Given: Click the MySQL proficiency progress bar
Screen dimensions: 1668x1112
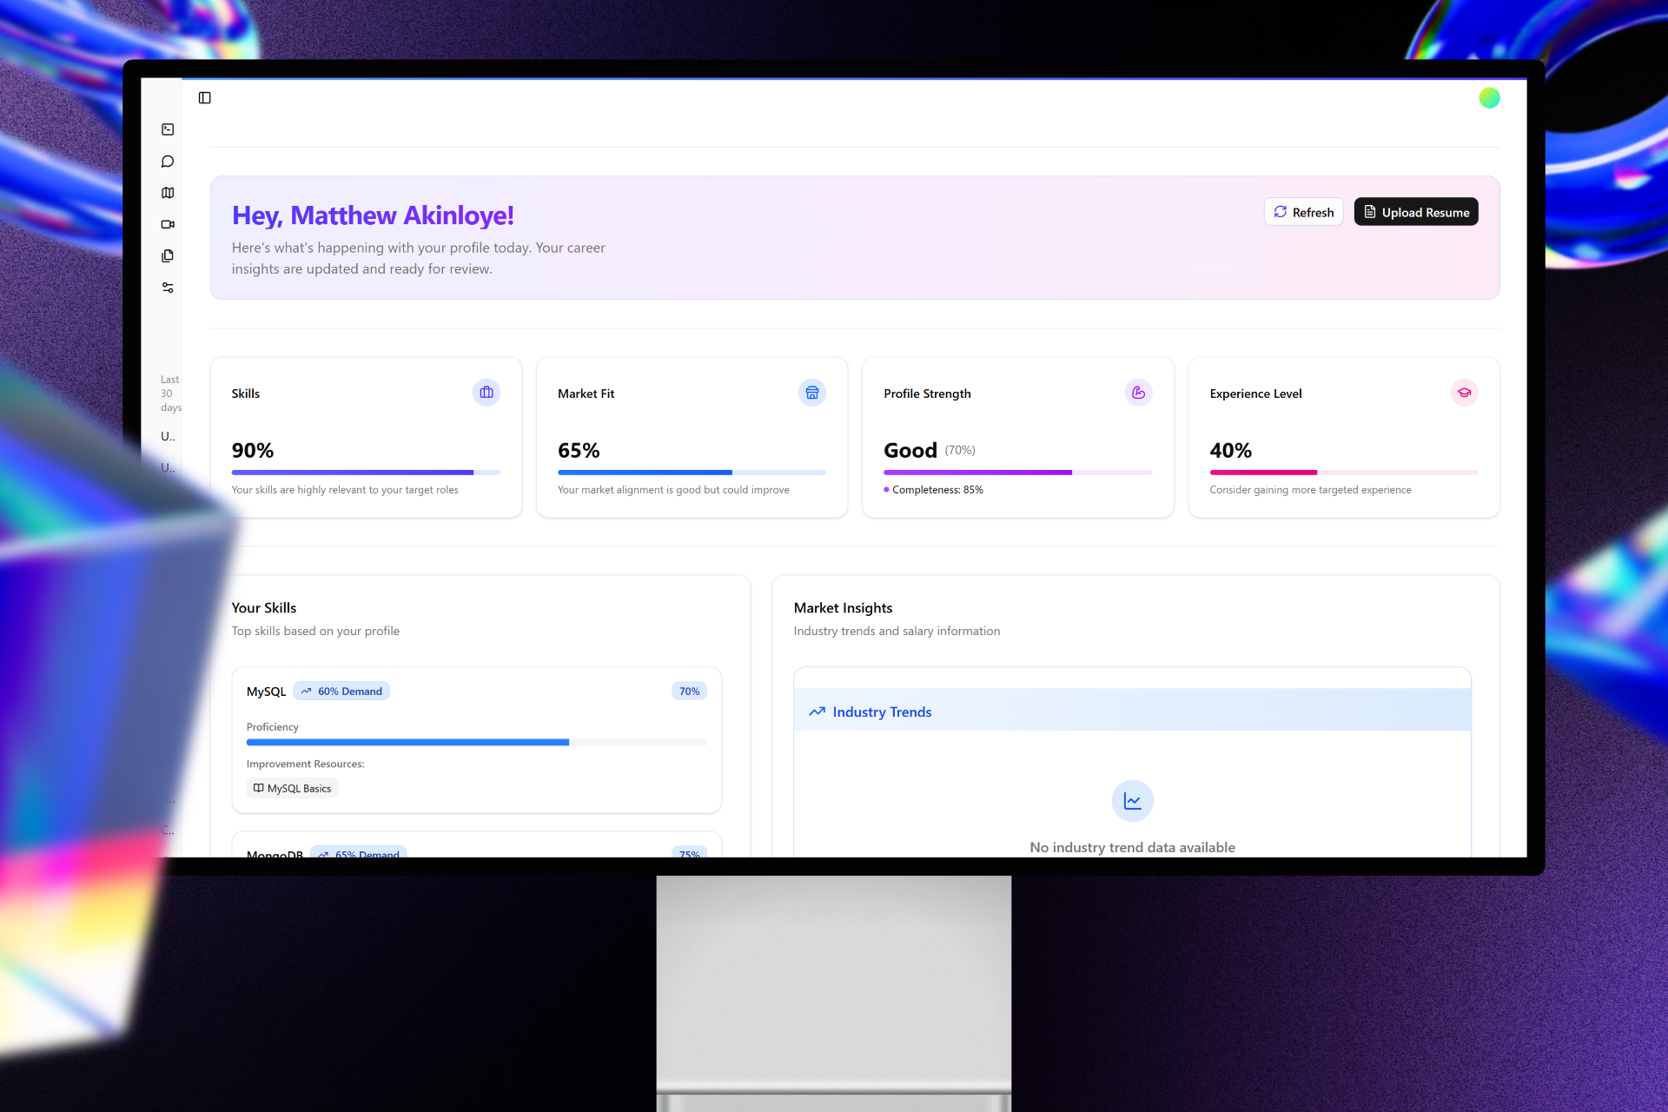Looking at the screenshot, I should click(x=476, y=742).
